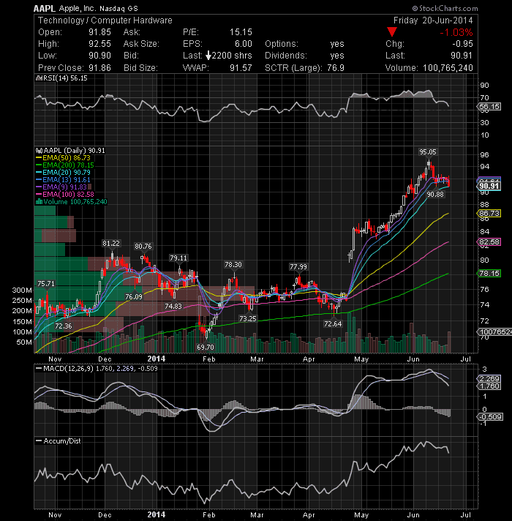Click the EMA(200) 78.15 legend entry

point(65,165)
